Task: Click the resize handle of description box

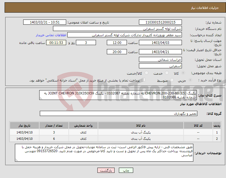Action: click(x=41, y=98)
